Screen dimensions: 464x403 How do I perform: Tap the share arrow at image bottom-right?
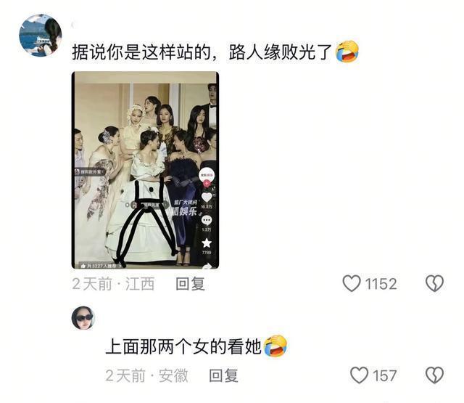point(207,266)
